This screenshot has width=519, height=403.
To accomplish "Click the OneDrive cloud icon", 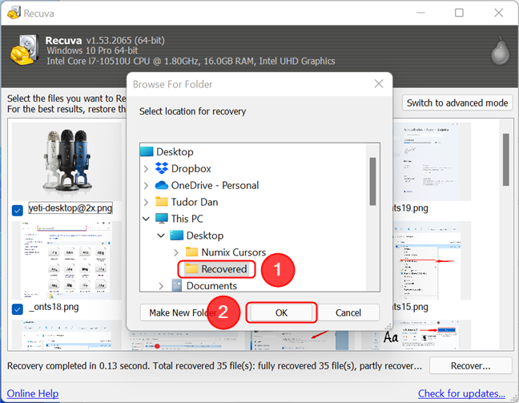I will click(x=162, y=185).
